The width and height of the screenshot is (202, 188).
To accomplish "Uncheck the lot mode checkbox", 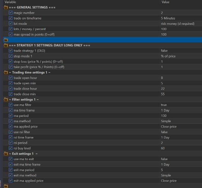I will [11, 23].
